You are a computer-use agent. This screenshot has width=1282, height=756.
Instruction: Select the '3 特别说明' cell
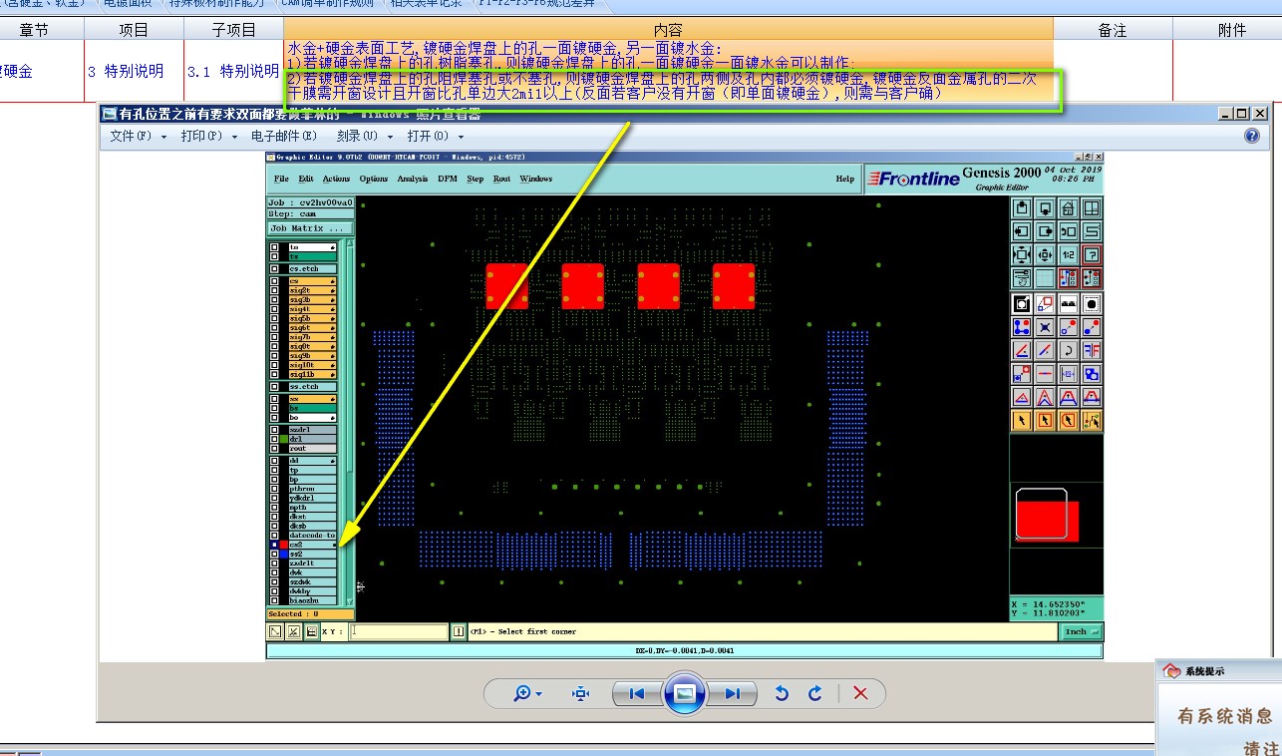(x=134, y=71)
